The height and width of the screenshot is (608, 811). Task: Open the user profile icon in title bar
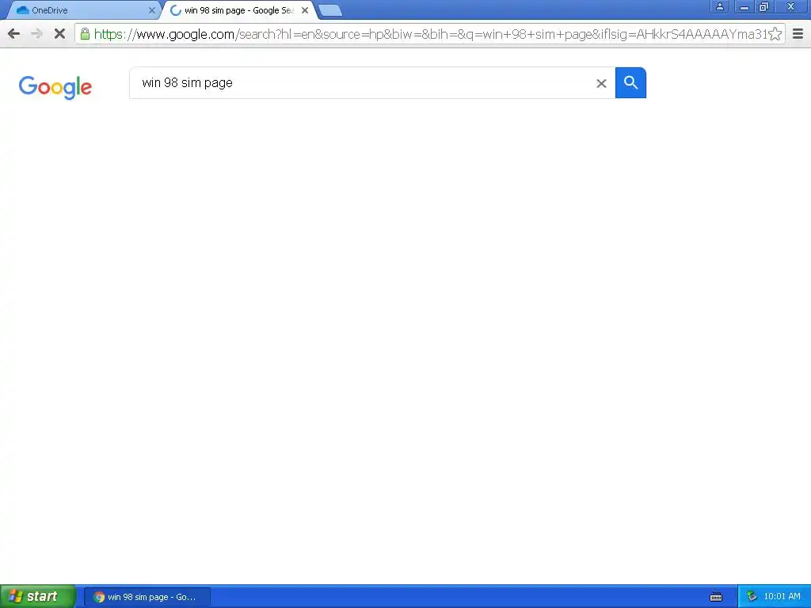click(x=719, y=6)
